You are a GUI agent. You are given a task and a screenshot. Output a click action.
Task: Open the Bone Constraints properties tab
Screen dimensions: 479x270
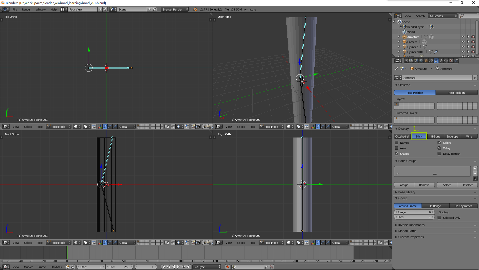point(446,61)
